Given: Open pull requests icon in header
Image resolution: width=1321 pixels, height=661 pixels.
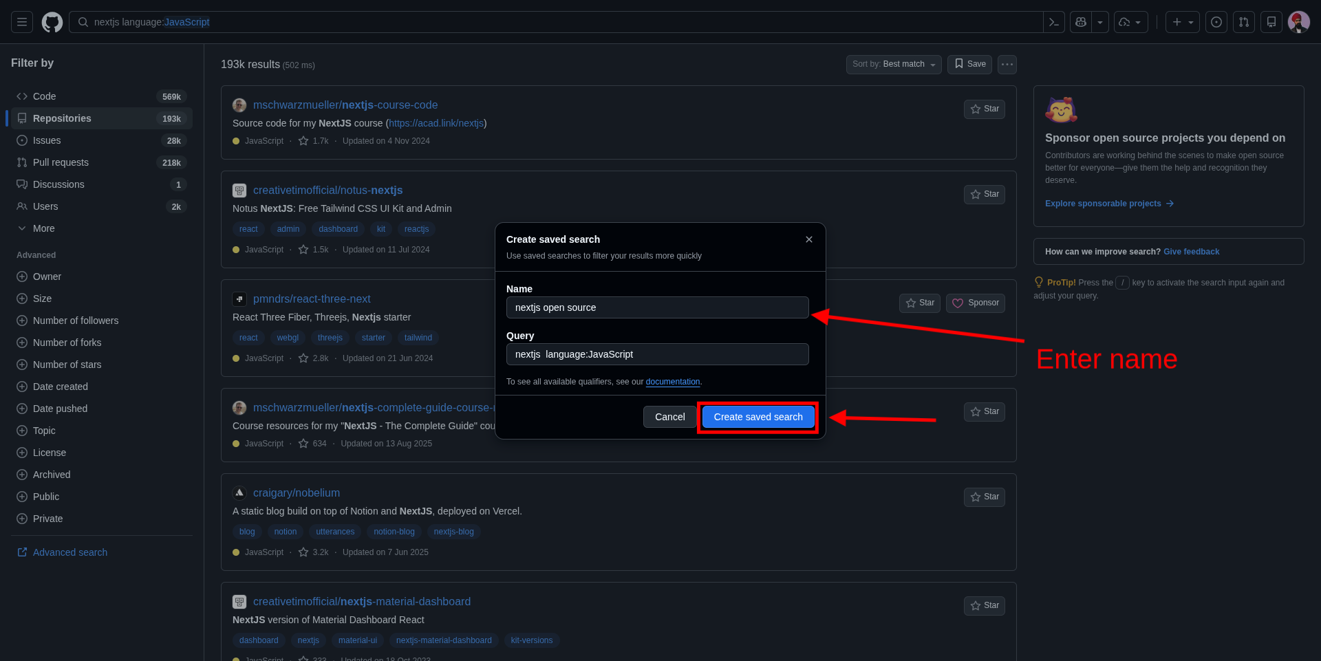Looking at the screenshot, I should [x=1244, y=22].
